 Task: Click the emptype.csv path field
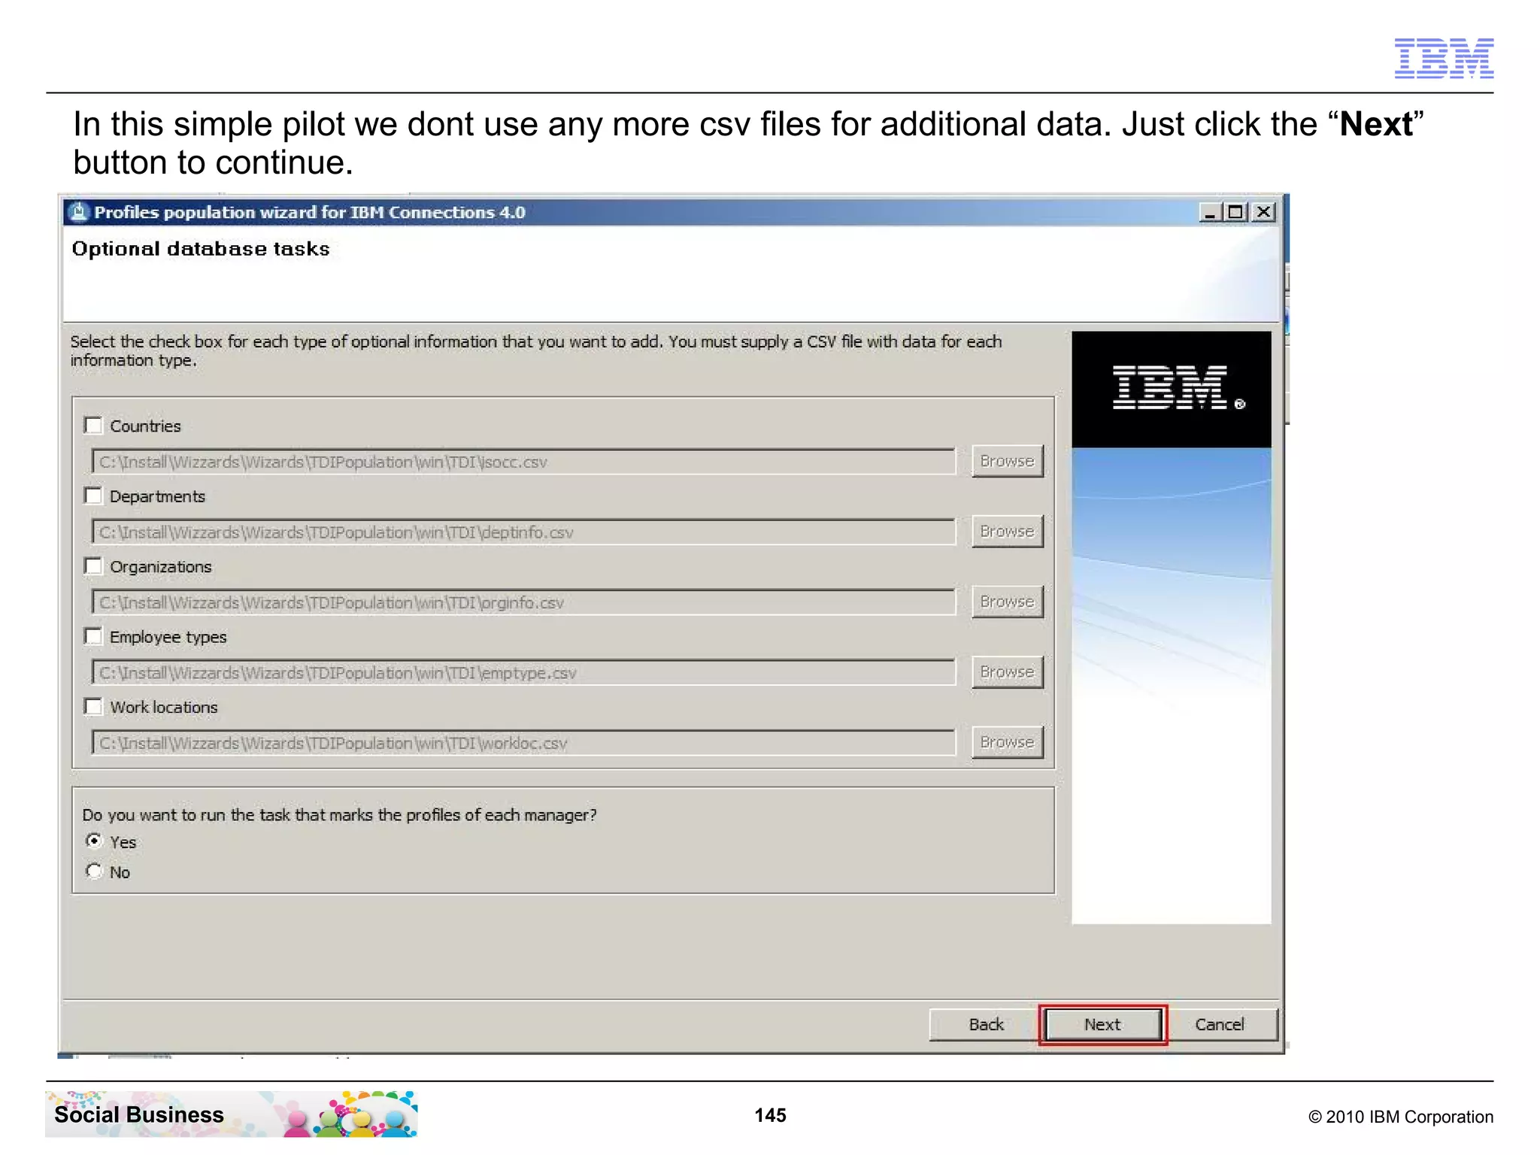point(523,673)
